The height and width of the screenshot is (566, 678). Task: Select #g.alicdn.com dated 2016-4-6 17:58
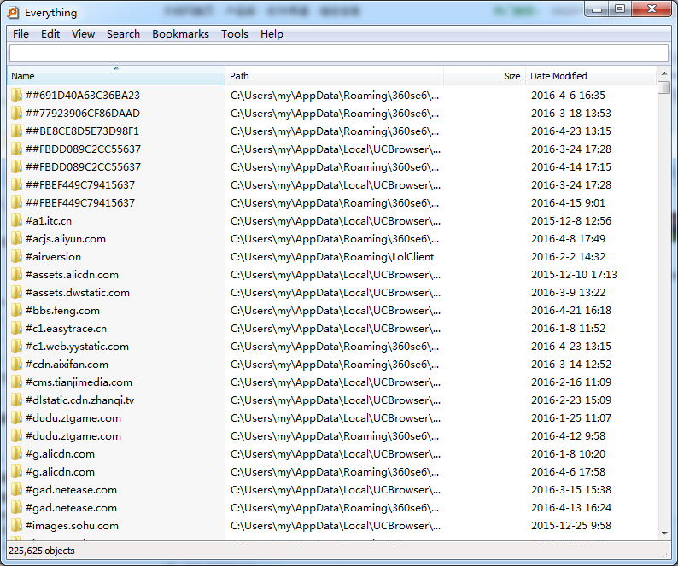point(60,472)
